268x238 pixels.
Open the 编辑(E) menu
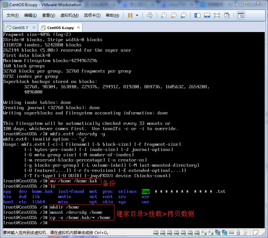[30, 15]
